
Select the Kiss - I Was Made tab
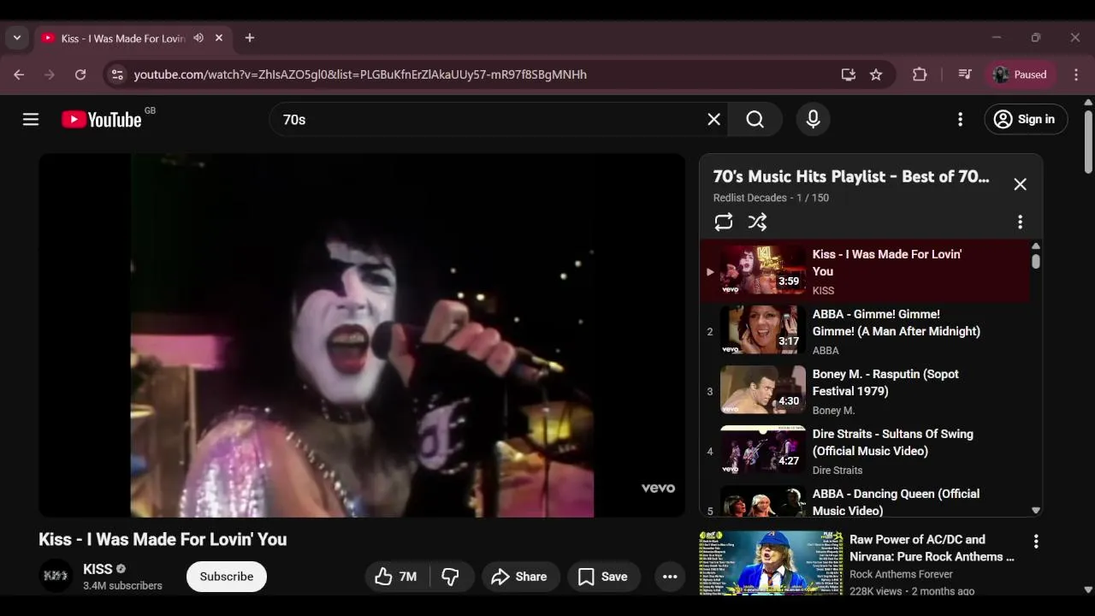coord(123,38)
